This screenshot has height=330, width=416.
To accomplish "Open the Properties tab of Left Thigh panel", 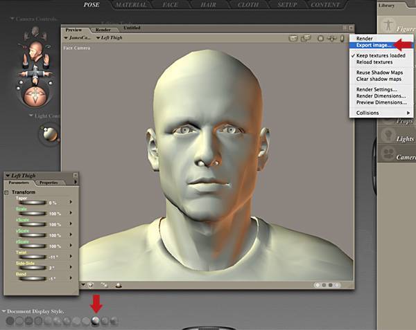I will point(49,183).
